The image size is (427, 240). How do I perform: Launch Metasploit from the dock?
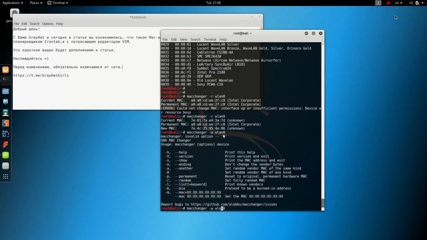[x=5, y=102]
